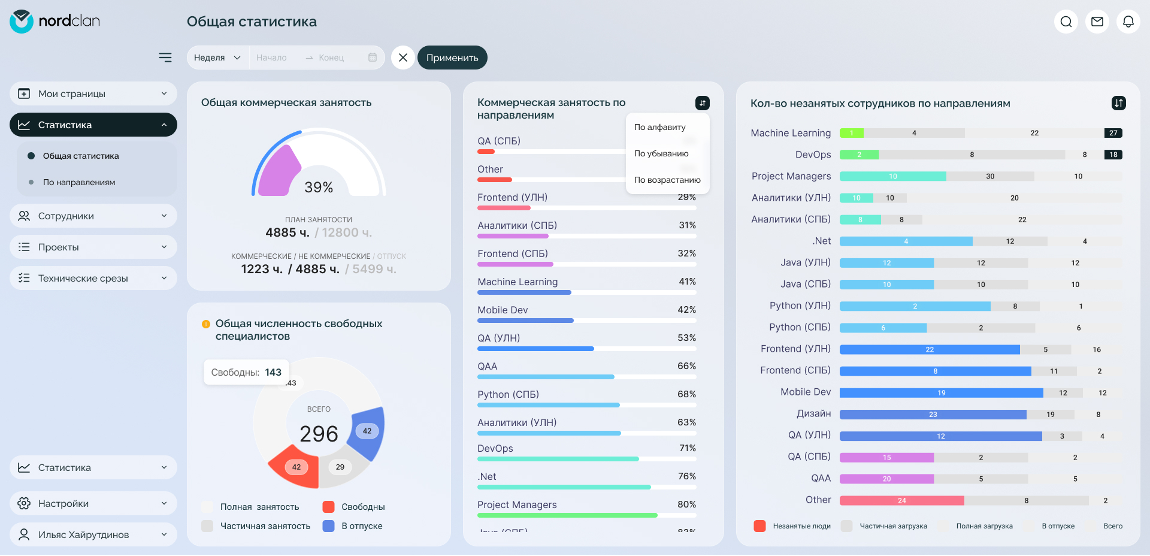
Task: Click sort icon on unoccupied employees card
Action: coord(1119,103)
